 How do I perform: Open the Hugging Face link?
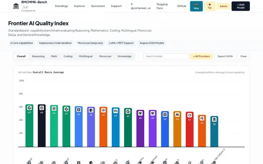pyautogui.click(x=162, y=6)
